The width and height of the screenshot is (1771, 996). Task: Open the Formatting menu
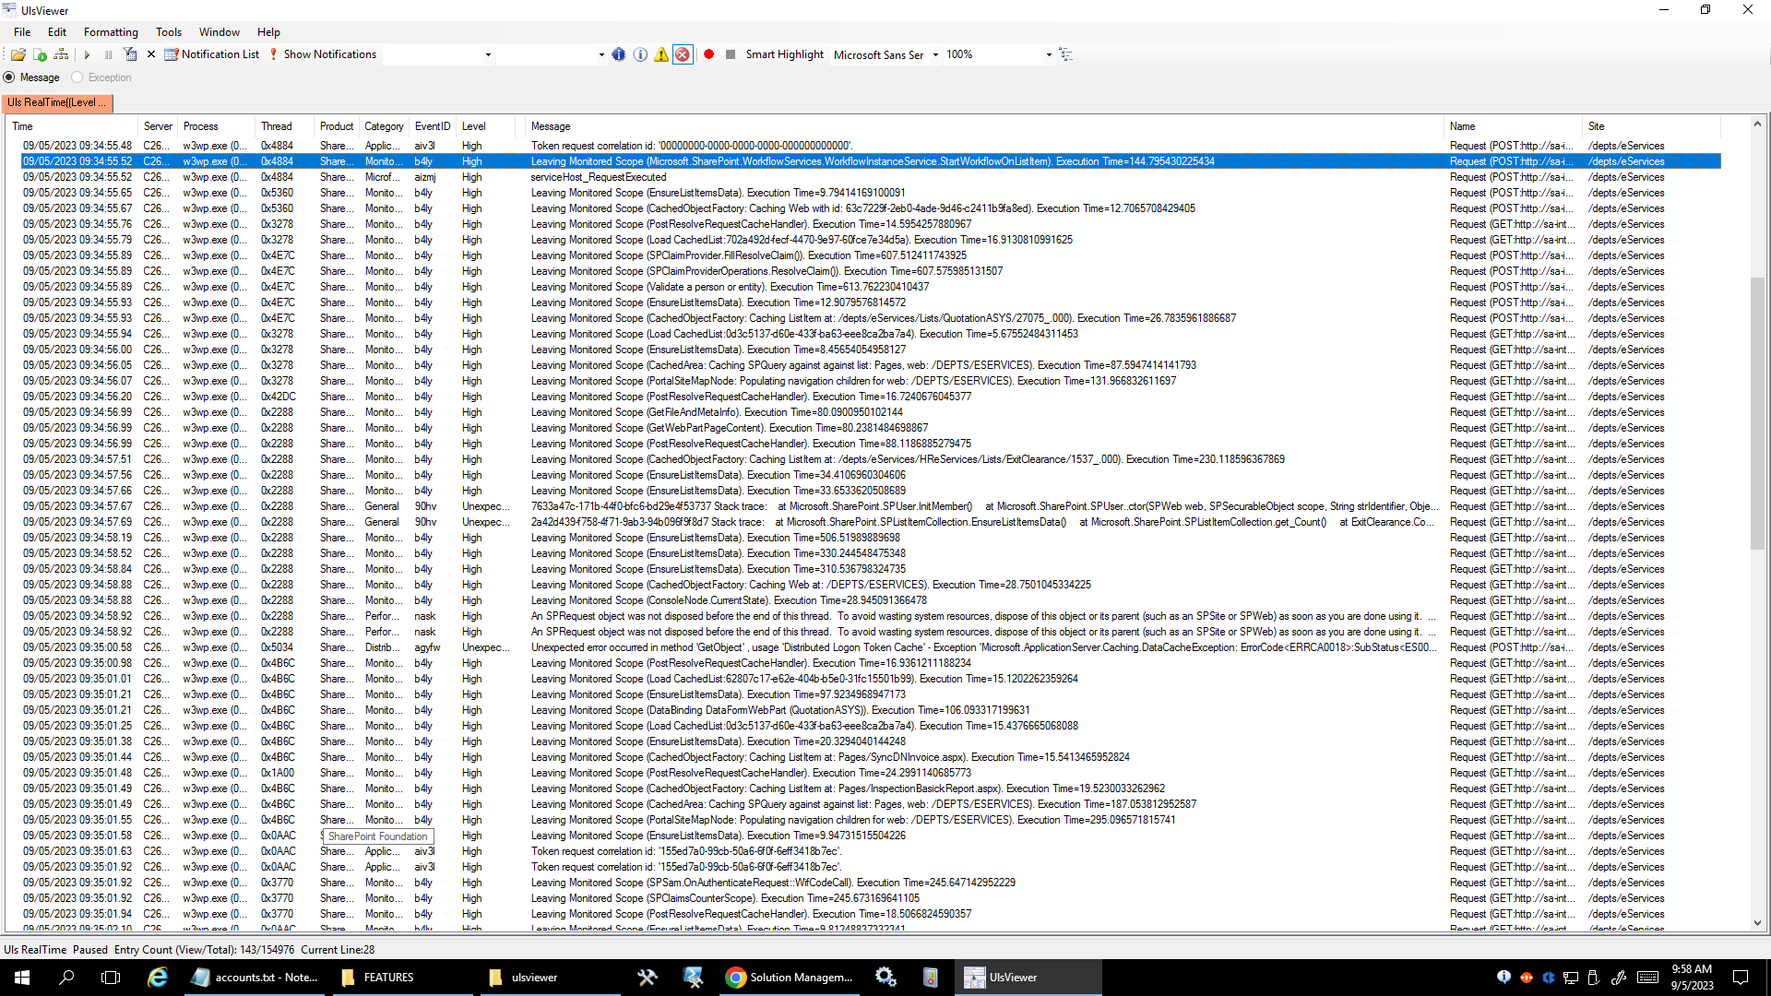pos(111,32)
